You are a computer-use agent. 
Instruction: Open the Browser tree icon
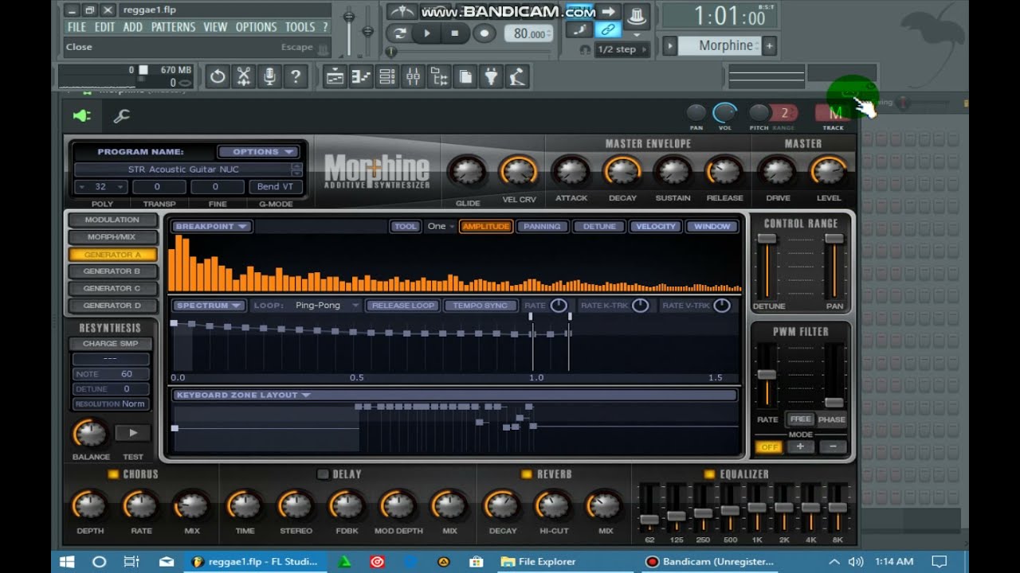[439, 76]
